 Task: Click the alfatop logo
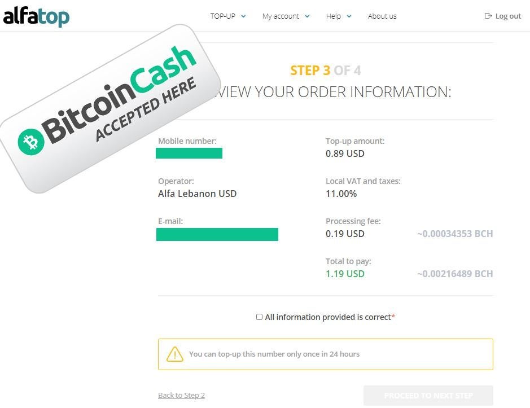pyautogui.click(x=36, y=16)
